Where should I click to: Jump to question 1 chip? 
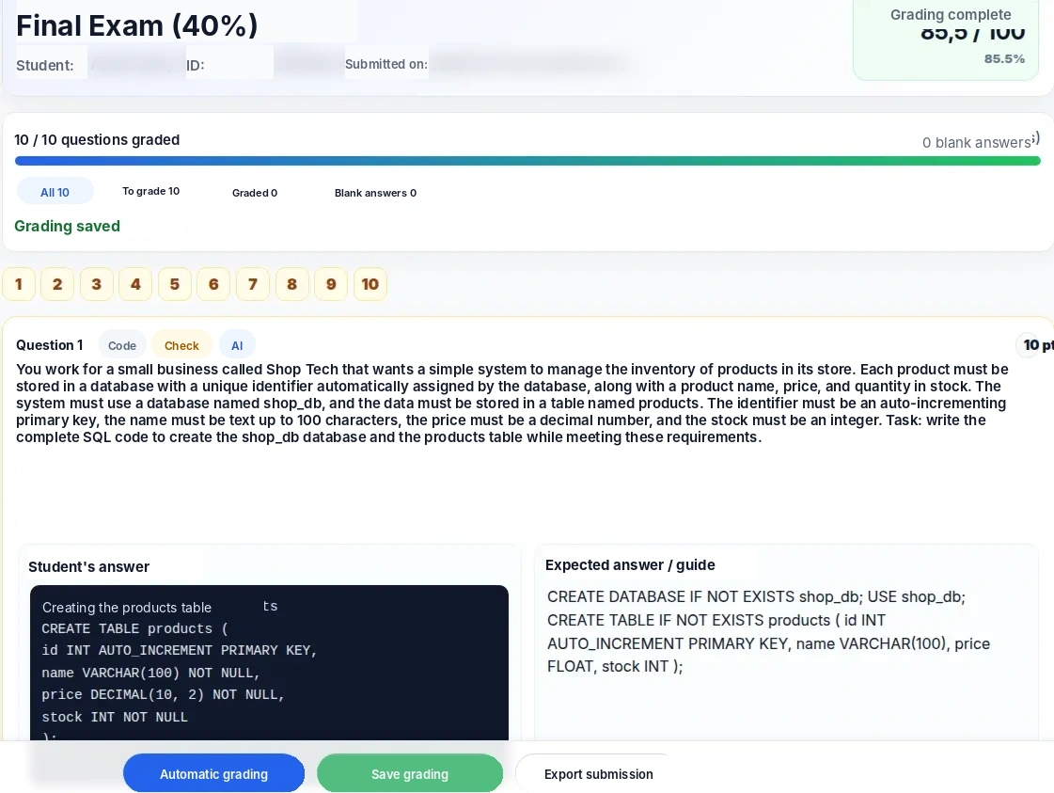point(19,284)
